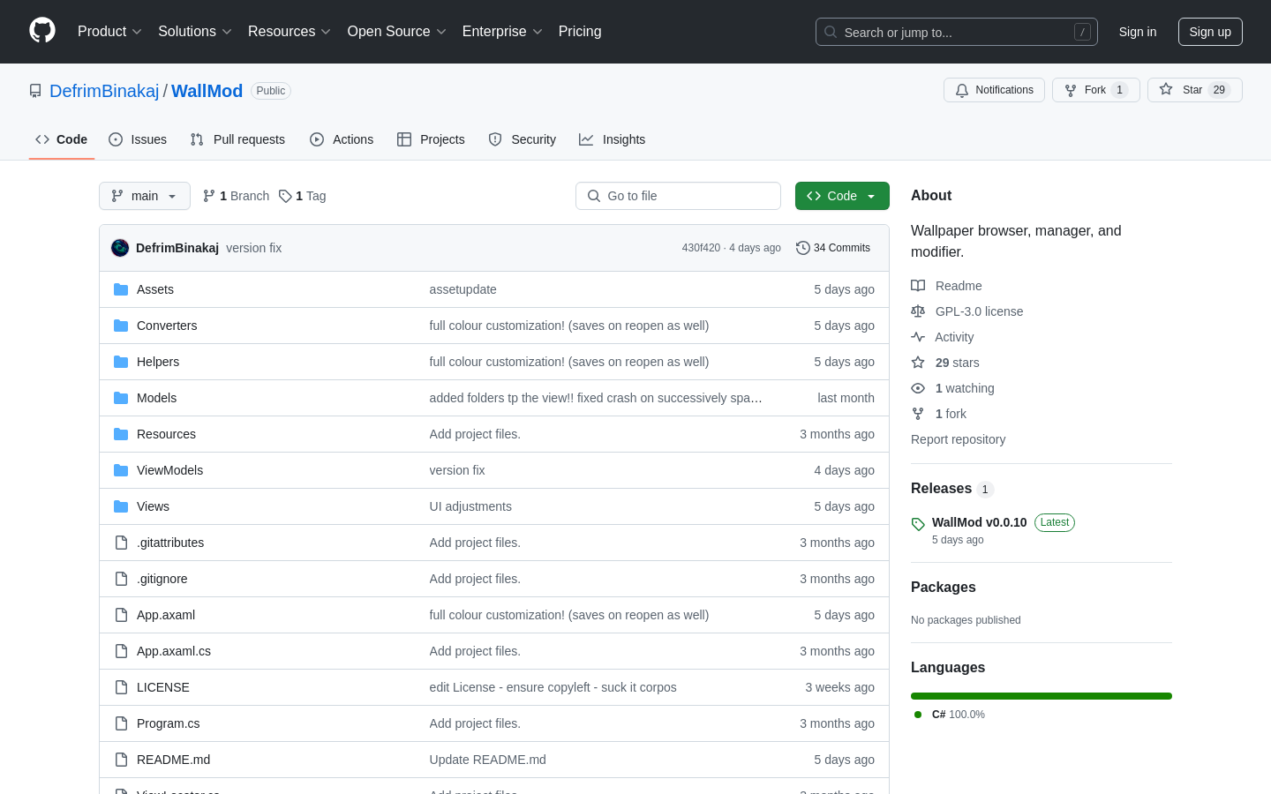This screenshot has width=1271, height=794.
Task: Click the README.md file icon
Action: [121, 760]
